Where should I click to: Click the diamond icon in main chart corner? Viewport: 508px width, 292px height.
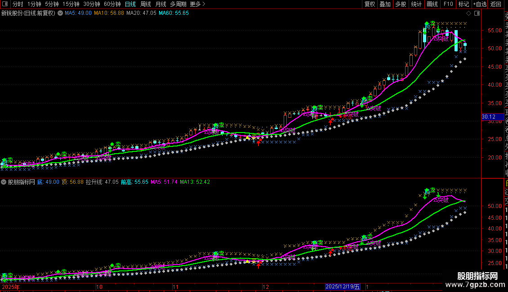[x=468, y=13]
